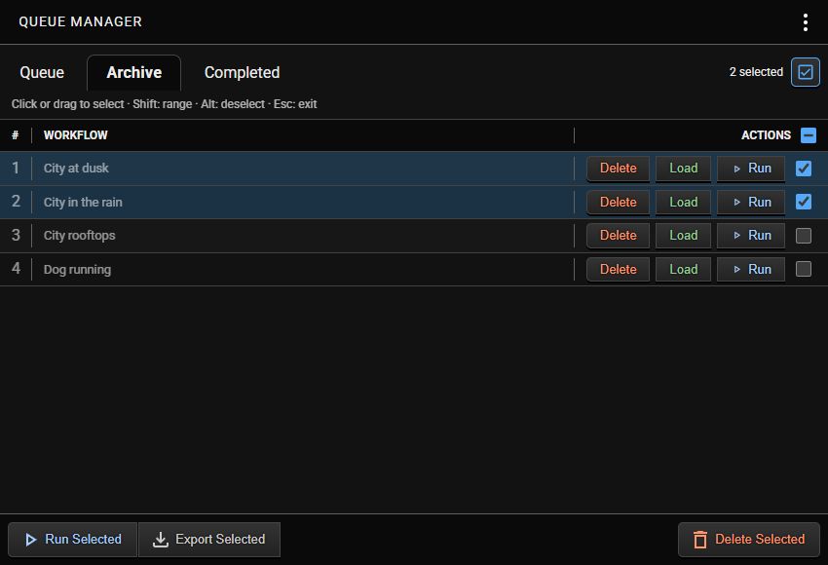Toggle select-all checkbox in Actions header

coord(808,135)
